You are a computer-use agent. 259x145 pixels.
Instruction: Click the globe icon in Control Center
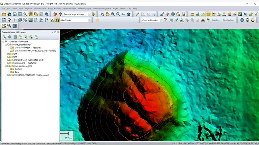click(10, 37)
